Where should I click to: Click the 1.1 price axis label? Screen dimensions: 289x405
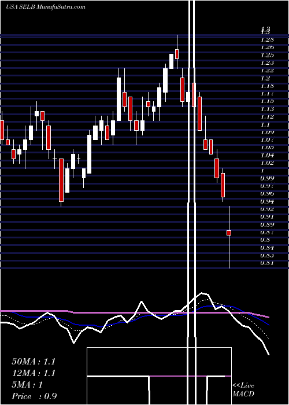tap(265, 124)
